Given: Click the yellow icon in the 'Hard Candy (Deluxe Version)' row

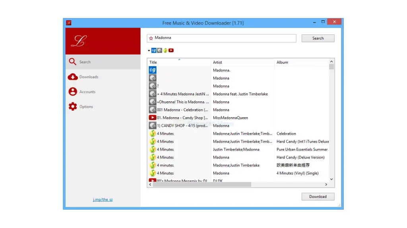Looking at the screenshot, I should pos(153,157).
